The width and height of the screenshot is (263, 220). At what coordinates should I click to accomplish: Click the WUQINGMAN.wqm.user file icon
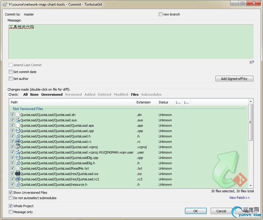click(x=18, y=152)
